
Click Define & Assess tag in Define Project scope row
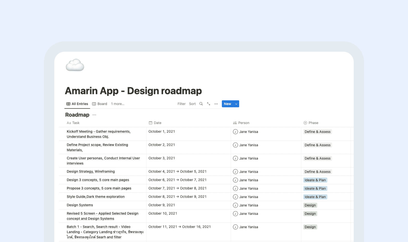pos(318,145)
